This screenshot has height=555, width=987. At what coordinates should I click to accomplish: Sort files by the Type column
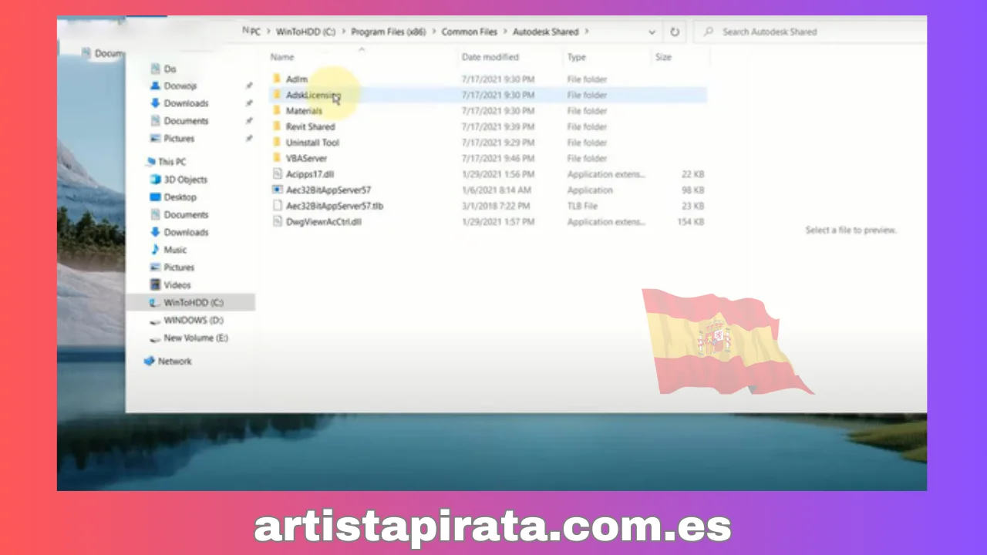tap(576, 57)
